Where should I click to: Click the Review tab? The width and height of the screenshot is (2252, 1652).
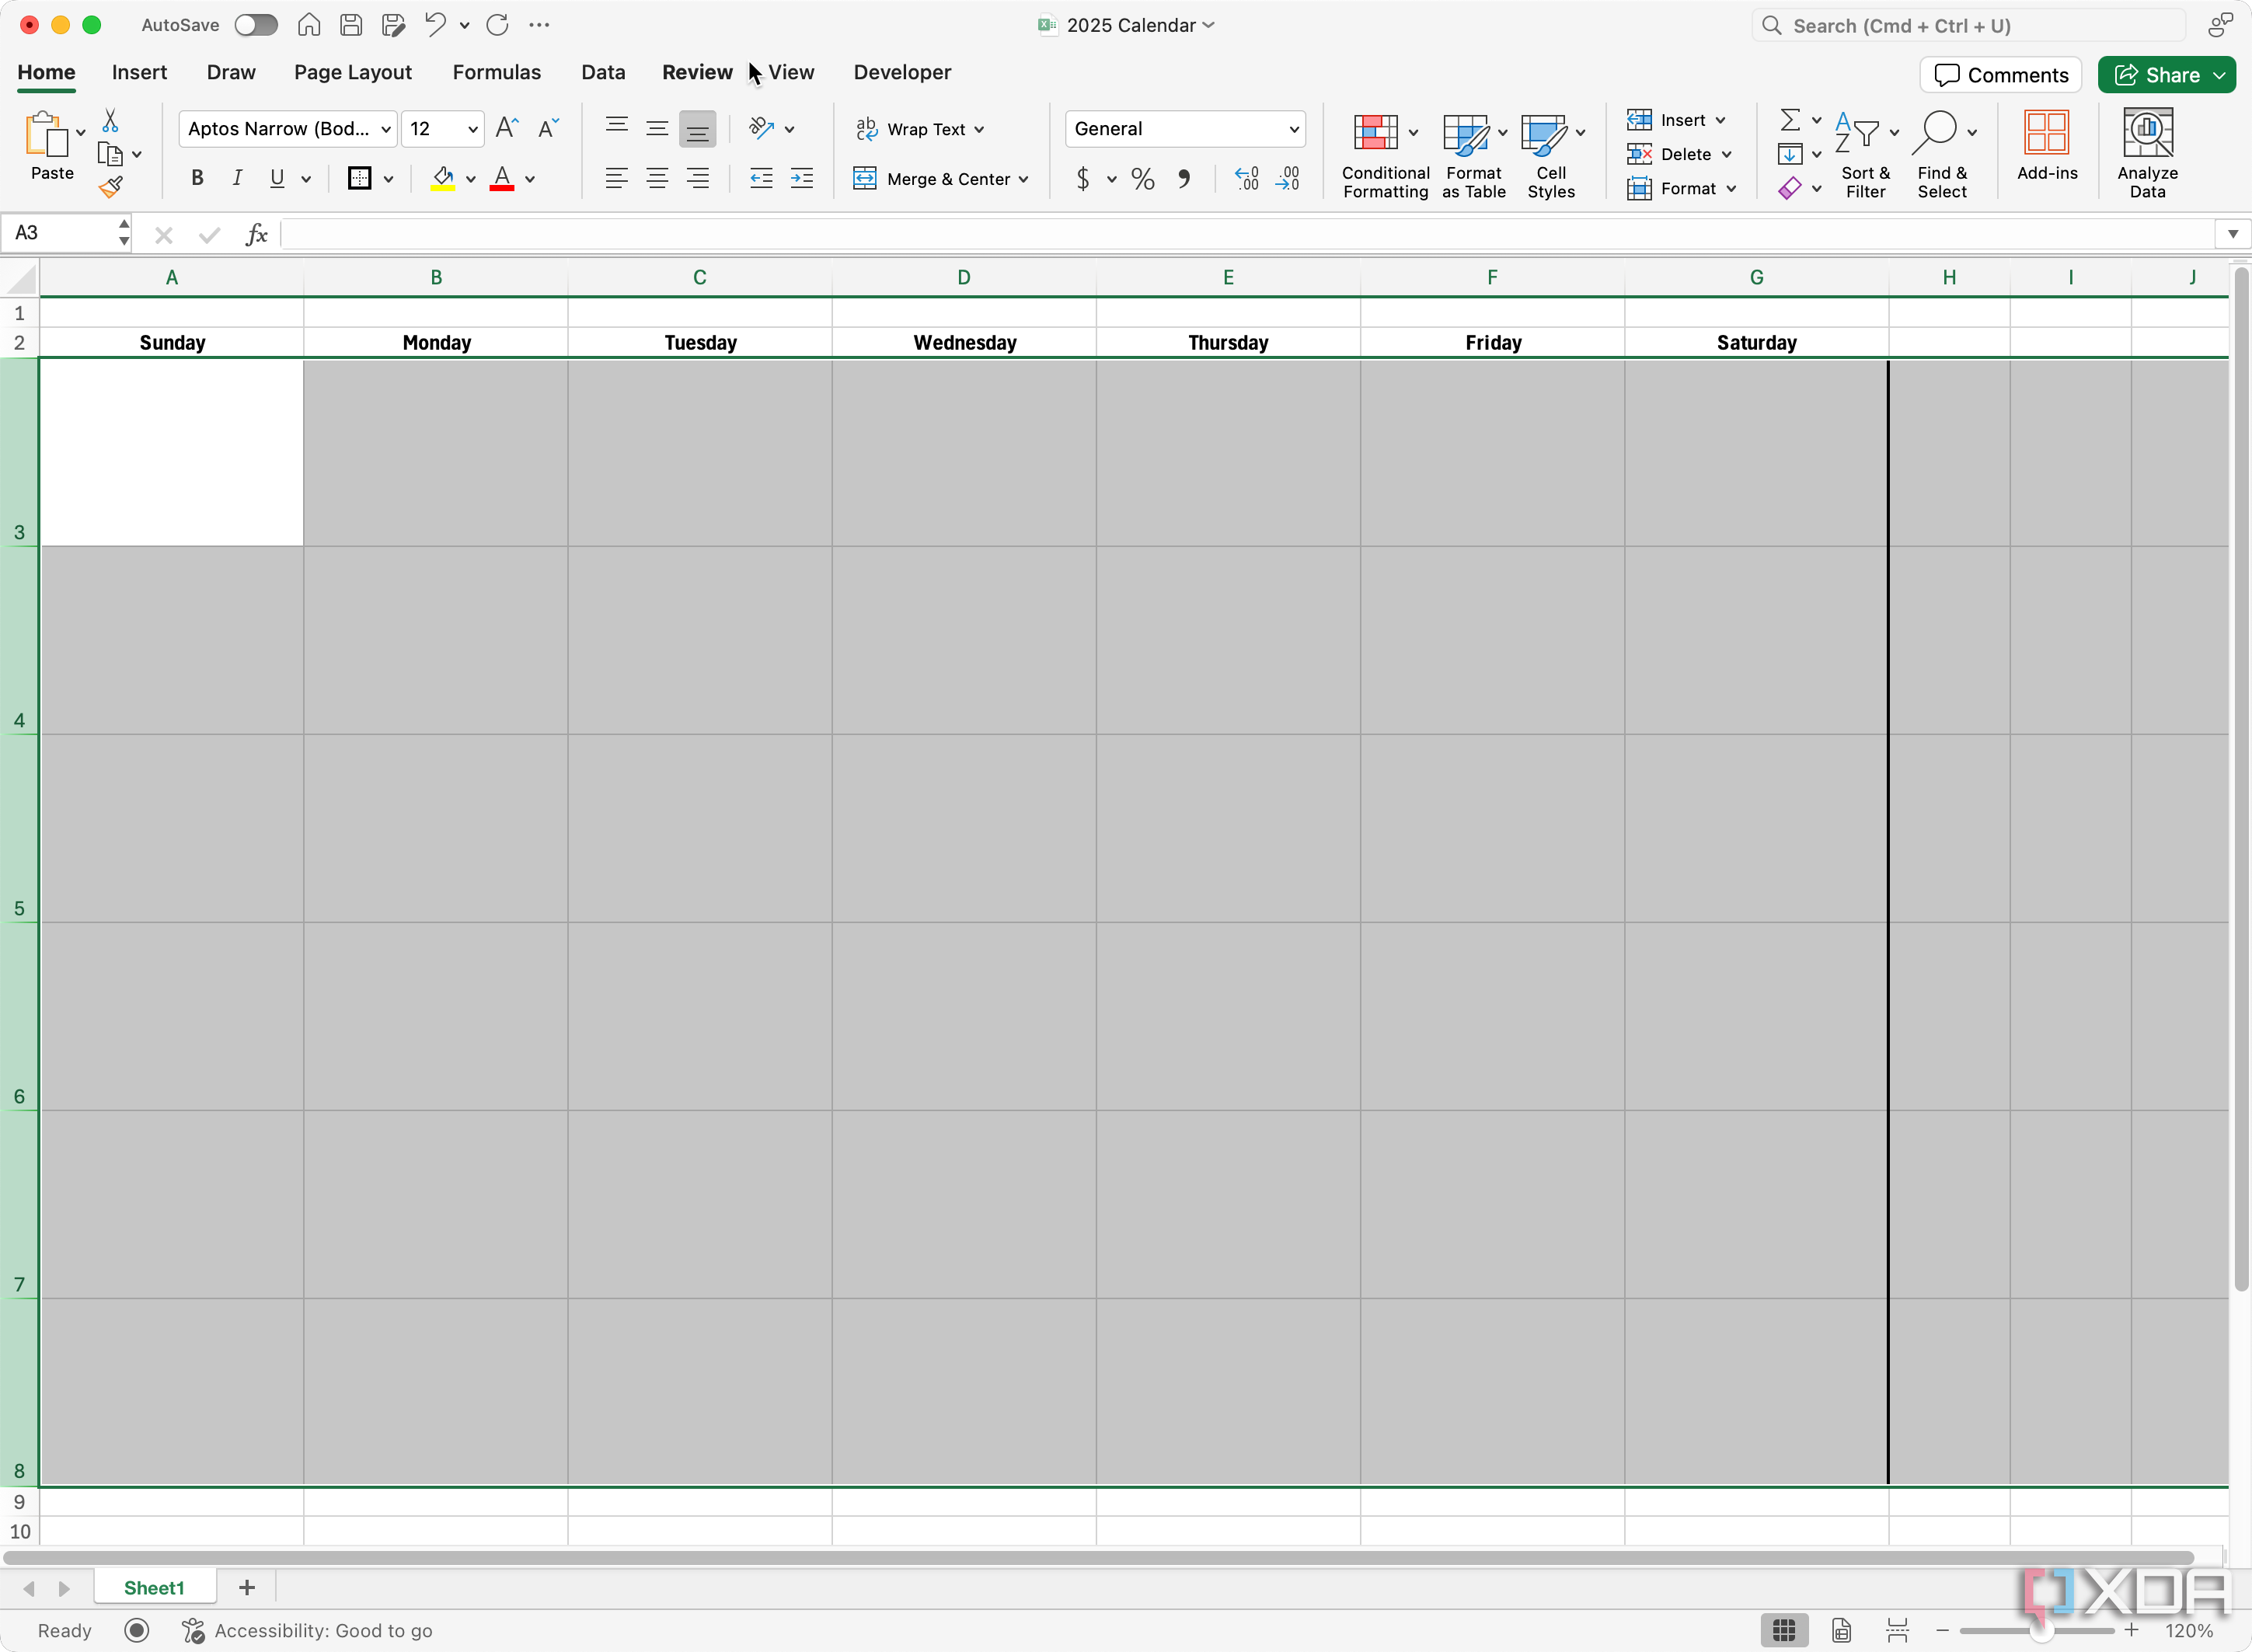[698, 71]
